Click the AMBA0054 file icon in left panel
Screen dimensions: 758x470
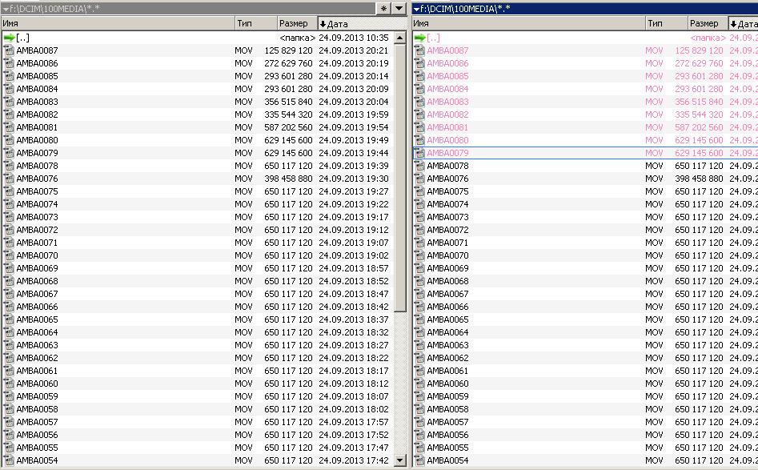click(9, 460)
